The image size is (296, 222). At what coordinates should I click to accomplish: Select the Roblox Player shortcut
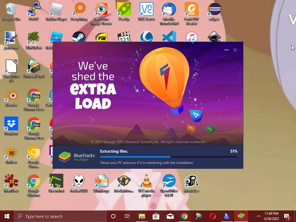pos(56,12)
